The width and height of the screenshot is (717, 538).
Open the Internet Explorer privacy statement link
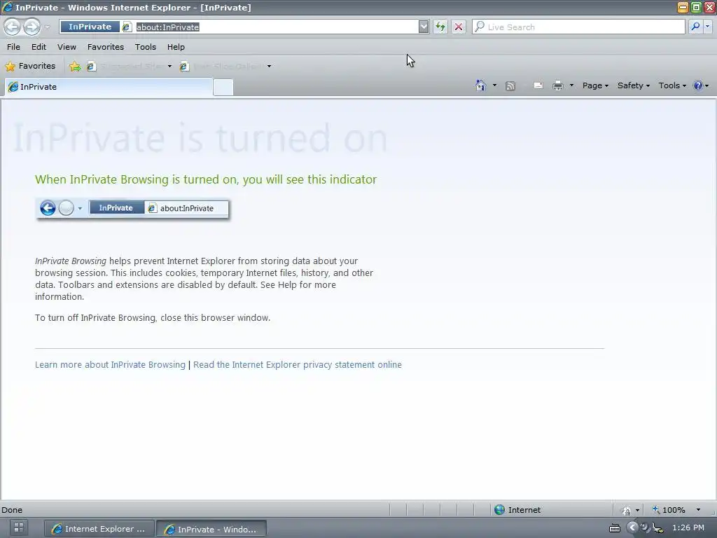pos(297,364)
